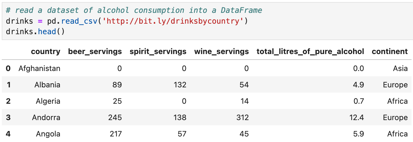This screenshot has height=142, width=413.
Task: Click the comment line in code cell
Action: coord(134,11)
